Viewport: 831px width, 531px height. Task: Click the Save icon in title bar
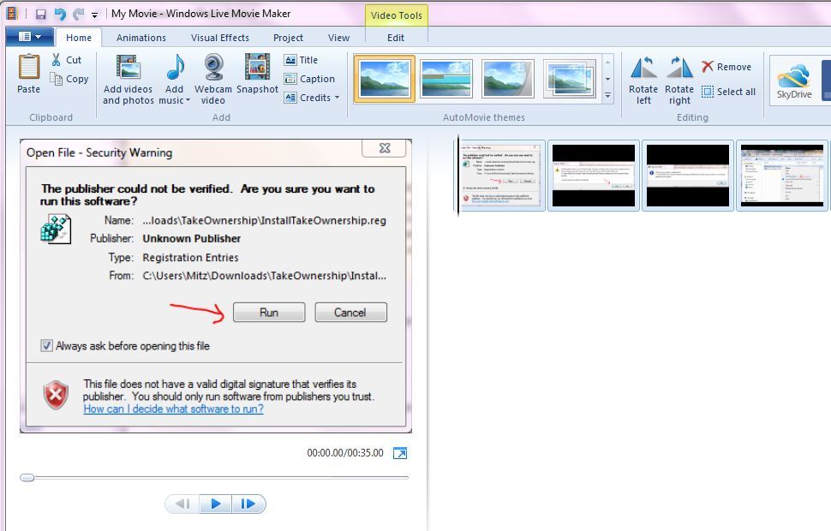(x=40, y=14)
